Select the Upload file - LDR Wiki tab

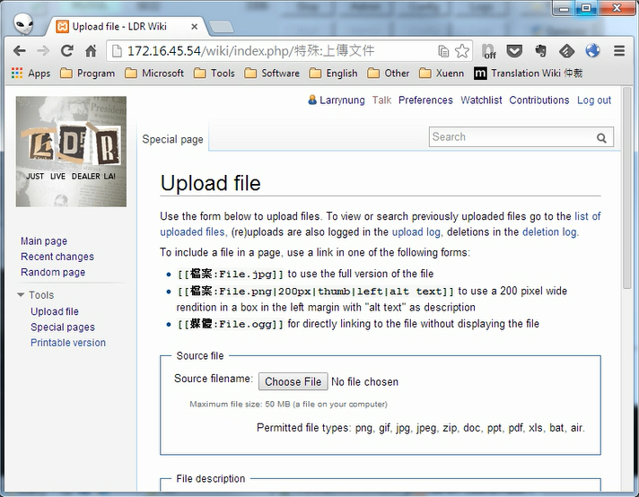[127, 27]
